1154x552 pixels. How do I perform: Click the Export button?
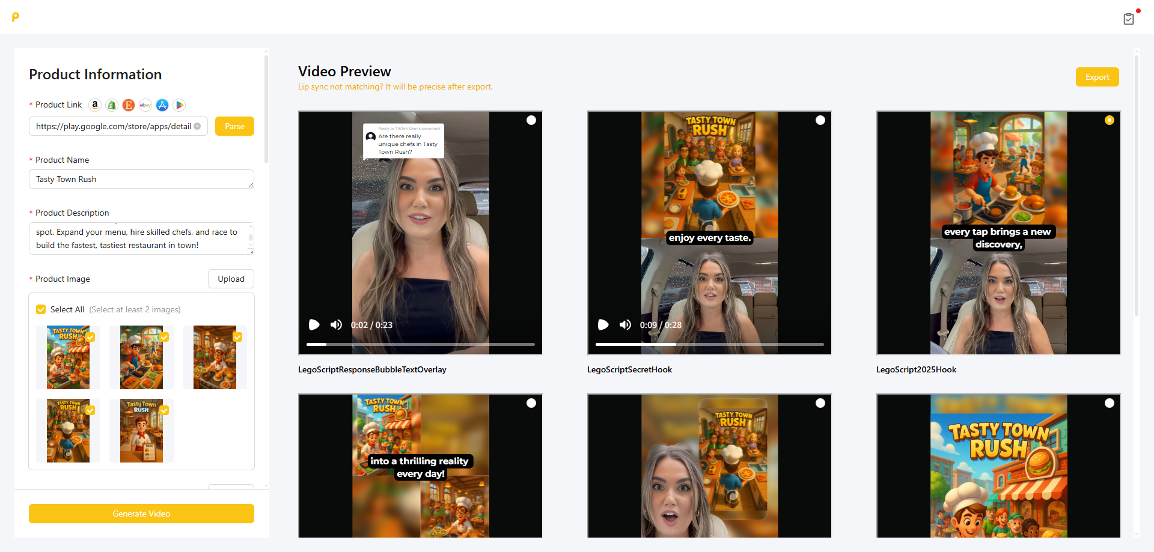point(1096,77)
